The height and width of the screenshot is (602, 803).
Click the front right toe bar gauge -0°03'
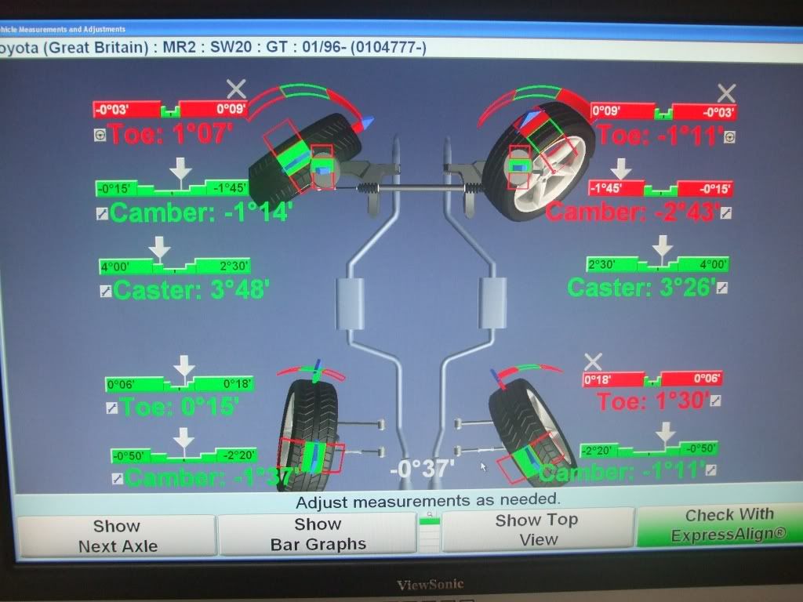[663, 111]
